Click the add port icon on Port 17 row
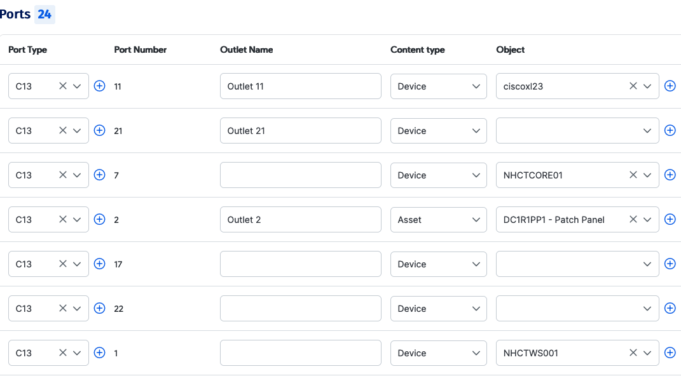Viewport: 681px width, 376px height. 99,264
